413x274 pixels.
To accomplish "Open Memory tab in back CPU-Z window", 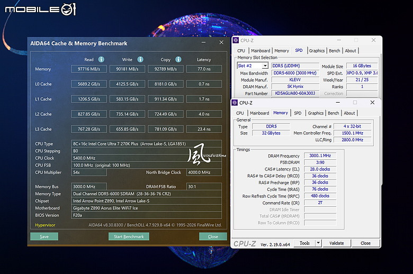I will coord(282,51).
